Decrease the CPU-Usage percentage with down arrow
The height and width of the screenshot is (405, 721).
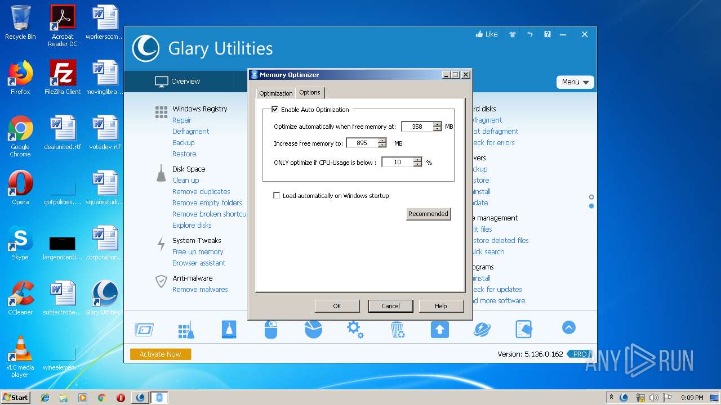pyautogui.click(x=417, y=165)
